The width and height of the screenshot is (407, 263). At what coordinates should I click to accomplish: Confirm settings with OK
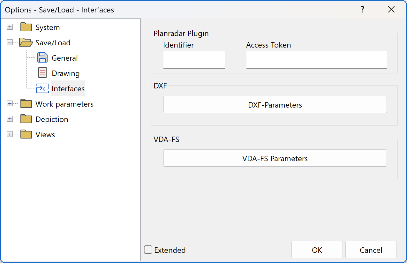pos(317,250)
